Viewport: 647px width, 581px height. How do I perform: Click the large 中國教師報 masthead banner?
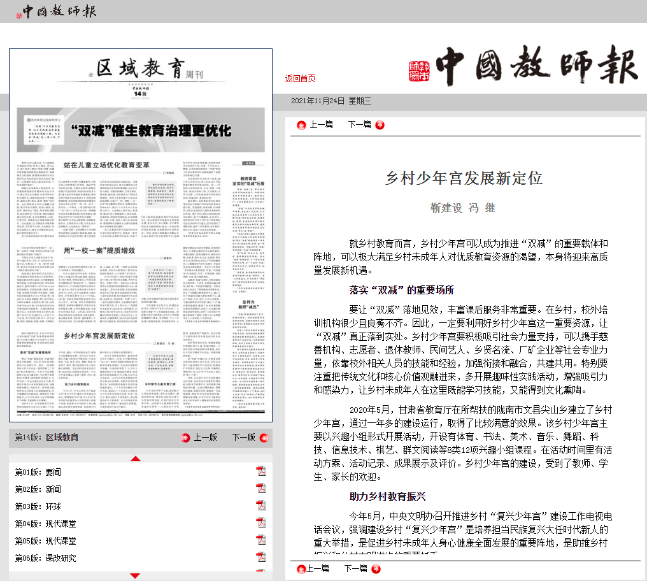click(523, 65)
